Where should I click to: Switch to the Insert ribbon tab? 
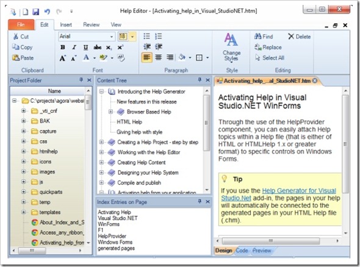tap(66, 25)
